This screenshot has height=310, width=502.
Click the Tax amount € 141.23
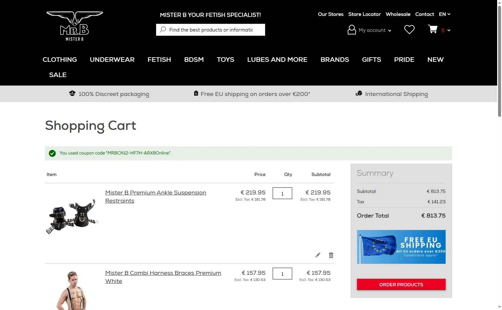(436, 202)
